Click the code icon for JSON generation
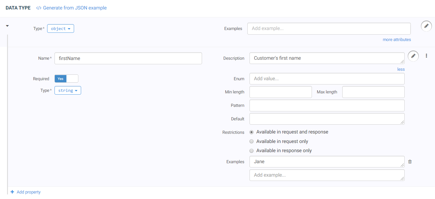The image size is (435, 199). pyautogui.click(x=39, y=8)
